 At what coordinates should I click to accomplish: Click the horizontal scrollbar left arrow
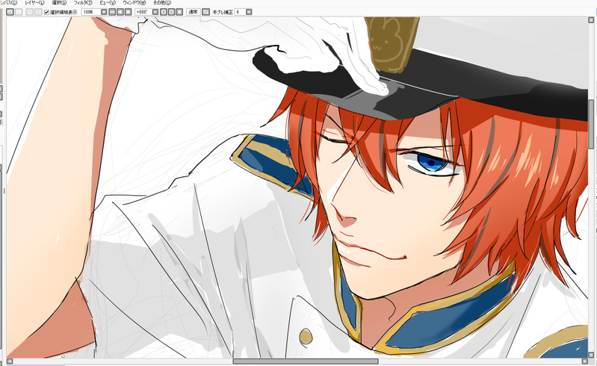point(10,361)
